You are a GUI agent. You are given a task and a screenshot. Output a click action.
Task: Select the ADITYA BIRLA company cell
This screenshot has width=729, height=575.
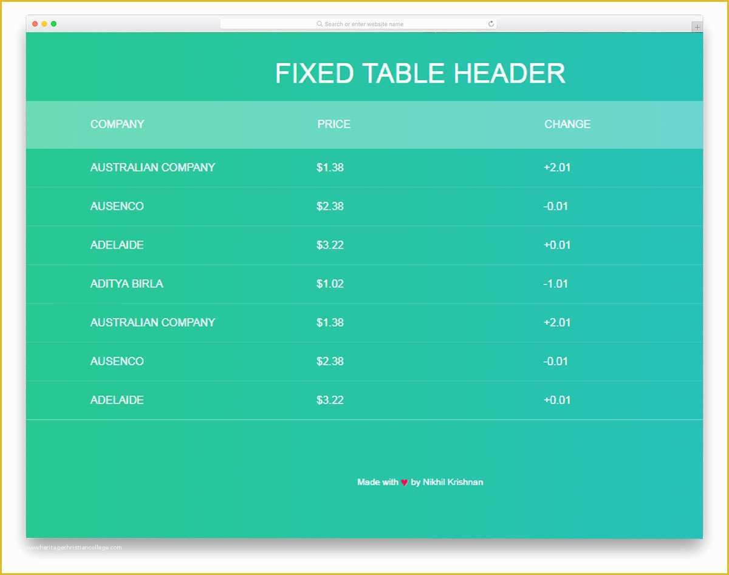126,284
